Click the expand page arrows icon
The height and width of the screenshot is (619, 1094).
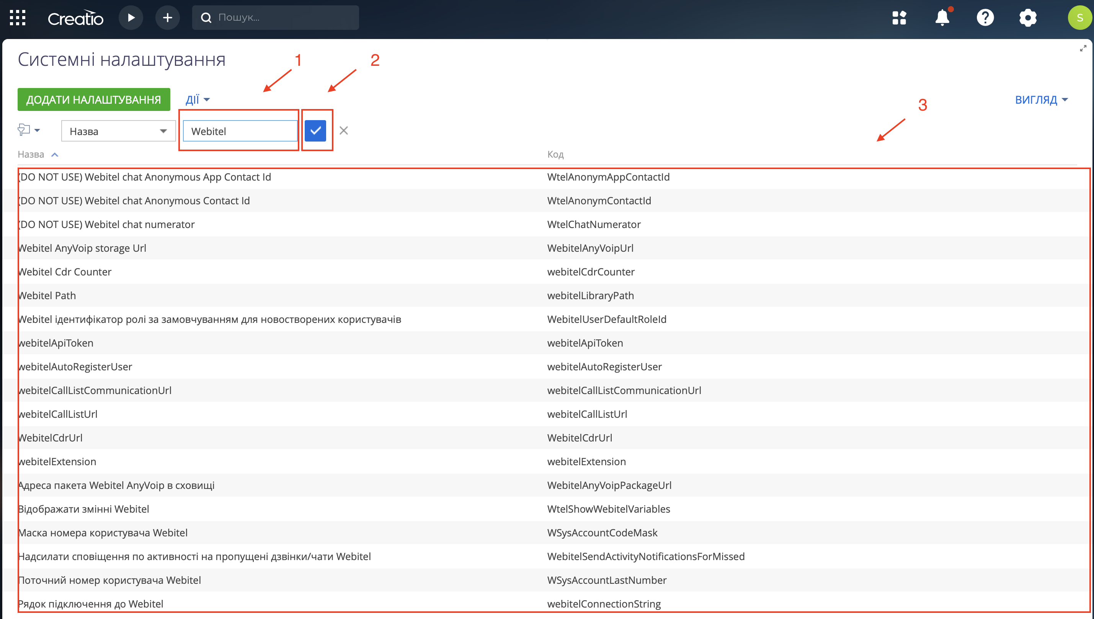tap(1083, 49)
